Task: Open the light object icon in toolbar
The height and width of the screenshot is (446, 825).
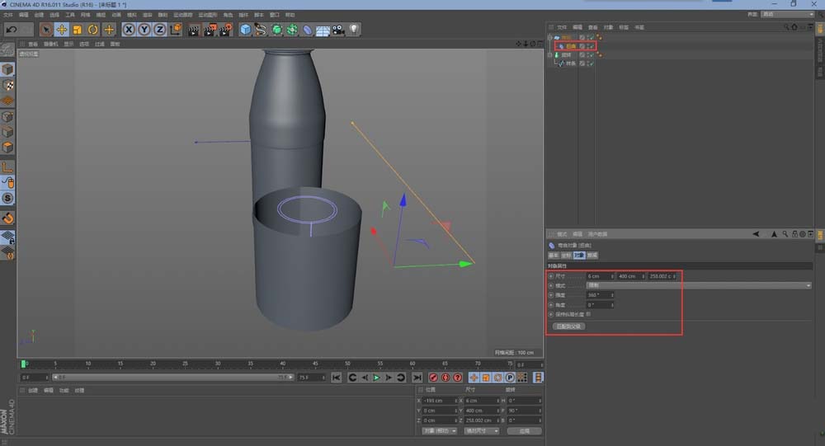Action: pyautogui.click(x=354, y=30)
